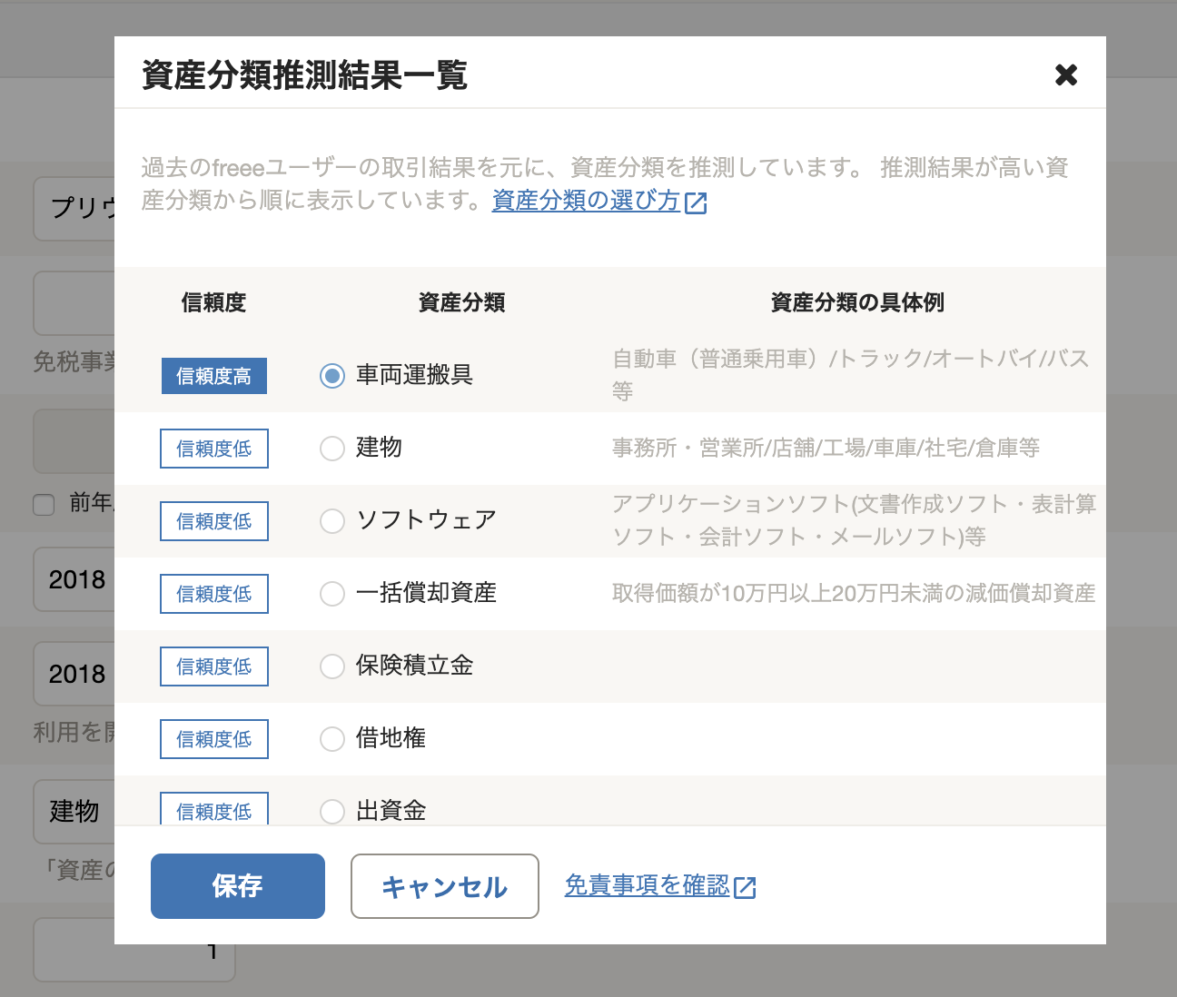Click the 保存 button

tap(238, 886)
